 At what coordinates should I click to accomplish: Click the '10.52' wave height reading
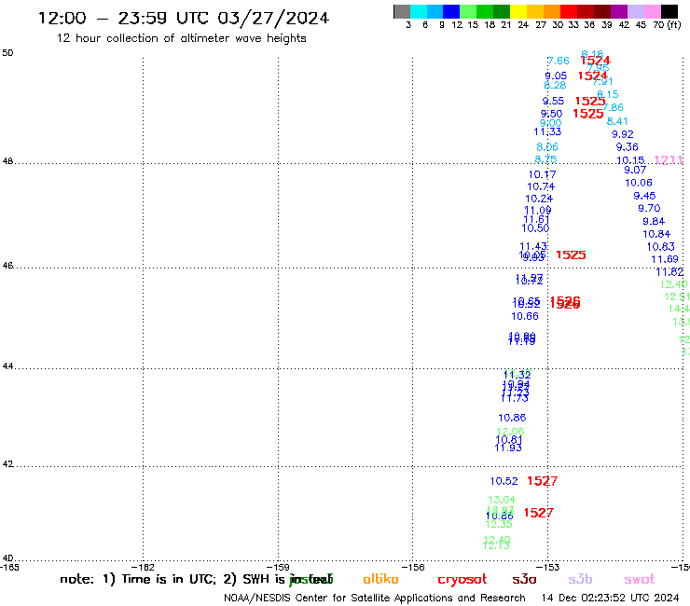tap(504, 481)
